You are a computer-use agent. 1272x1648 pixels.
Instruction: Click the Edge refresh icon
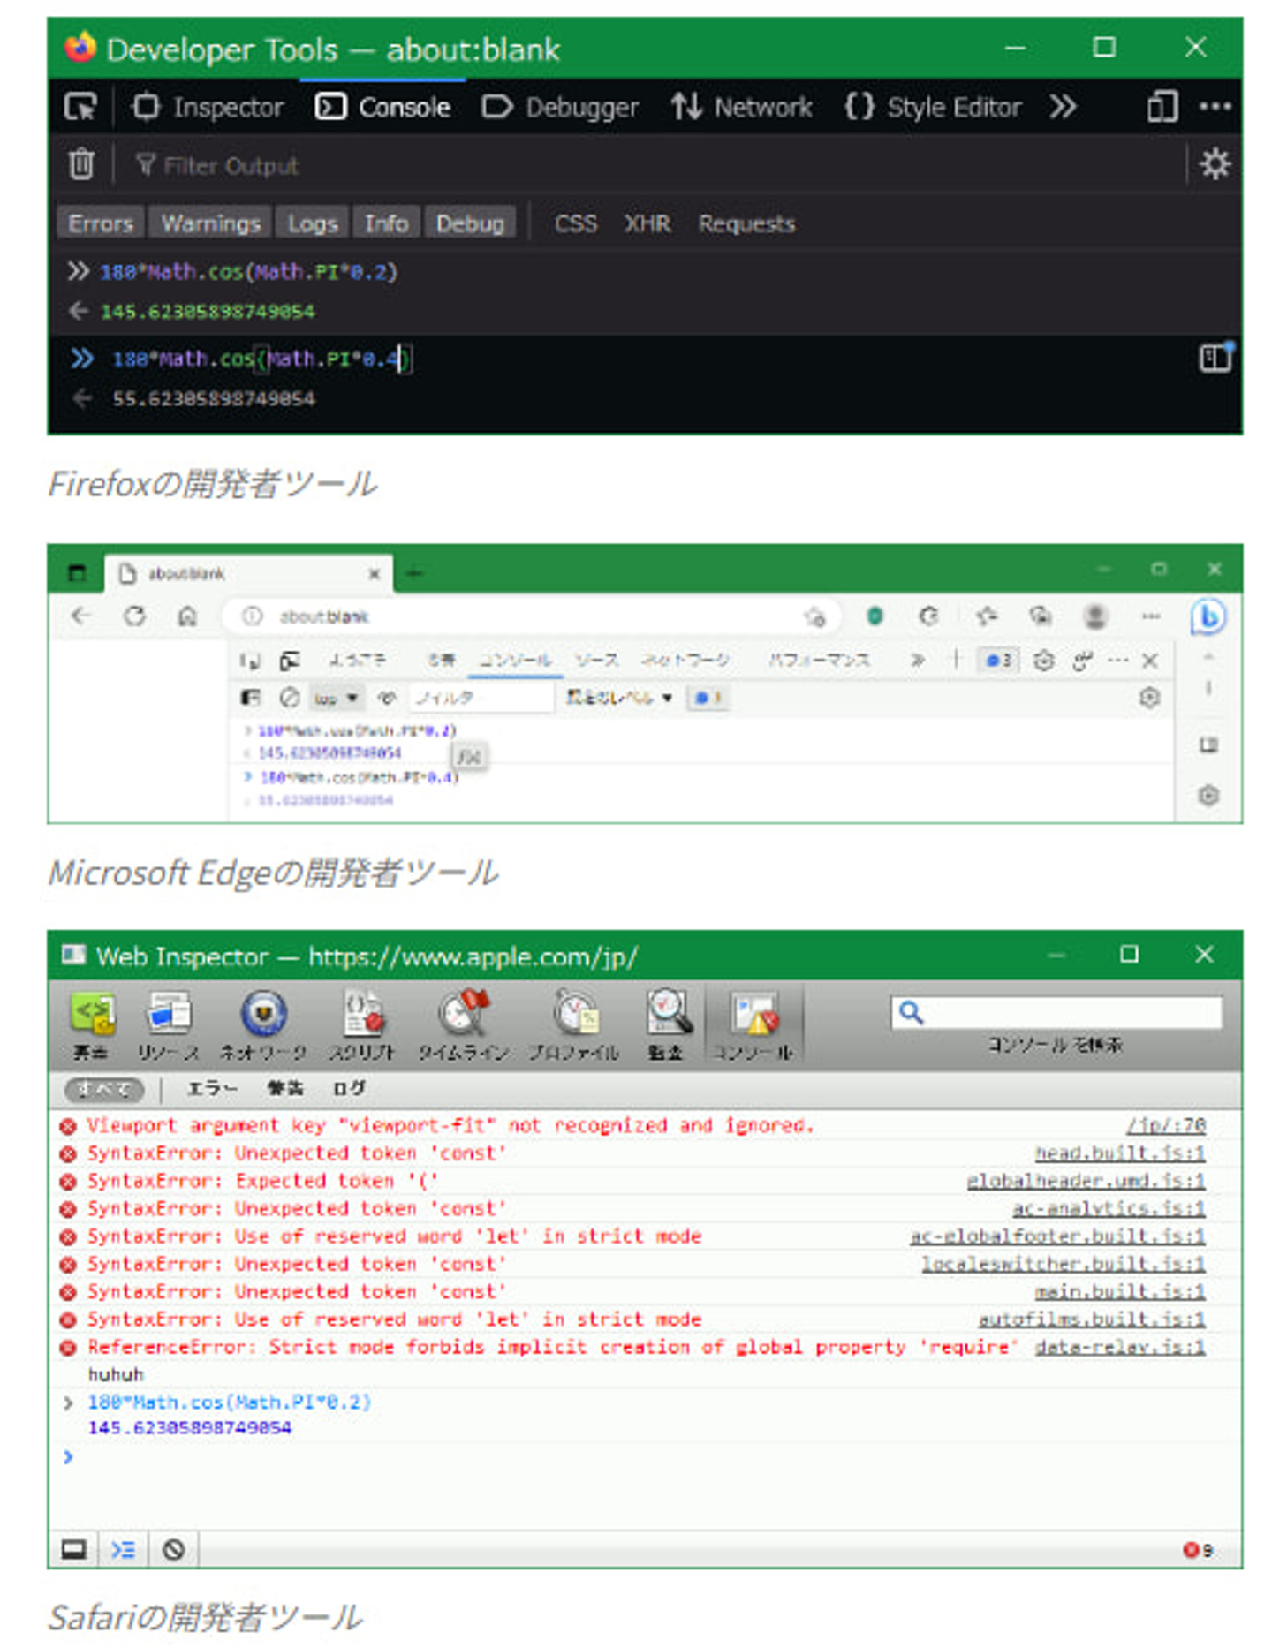134,616
